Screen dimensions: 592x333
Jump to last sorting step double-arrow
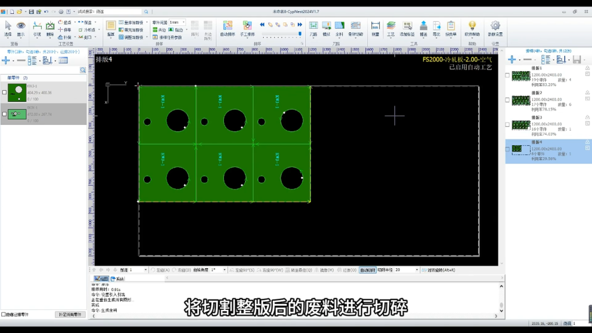[300, 24]
